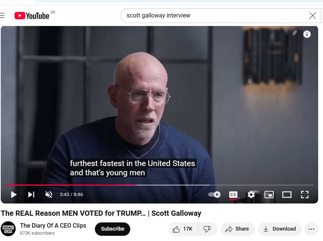The height and width of the screenshot is (241, 323).
Task: Unmute the video volume
Action: pos(49,195)
